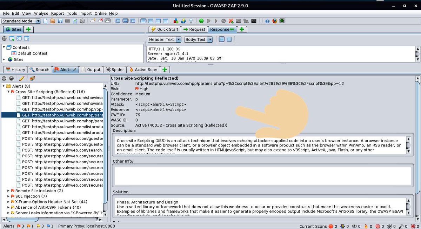Switch to the History tab
Screen dimensions: 421x229
tap(15, 70)
